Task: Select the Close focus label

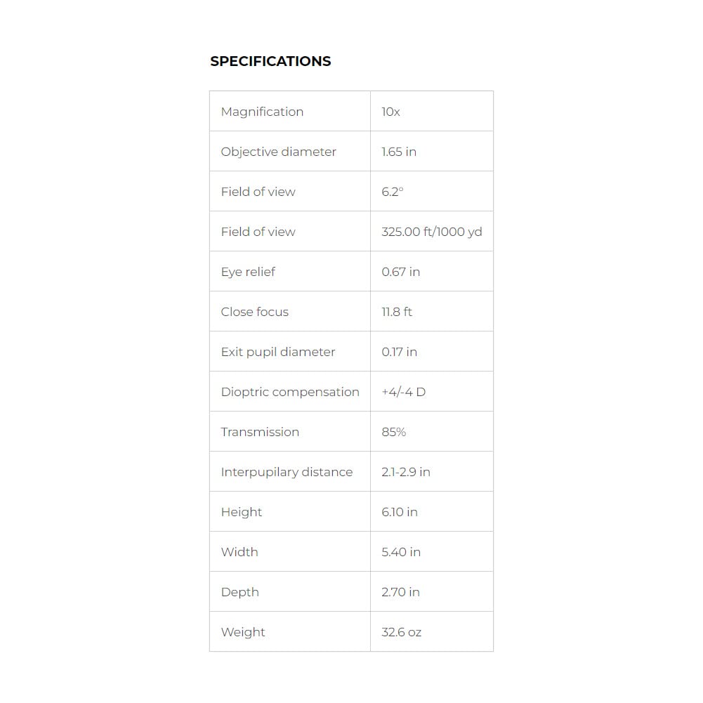Action: click(x=255, y=312)
